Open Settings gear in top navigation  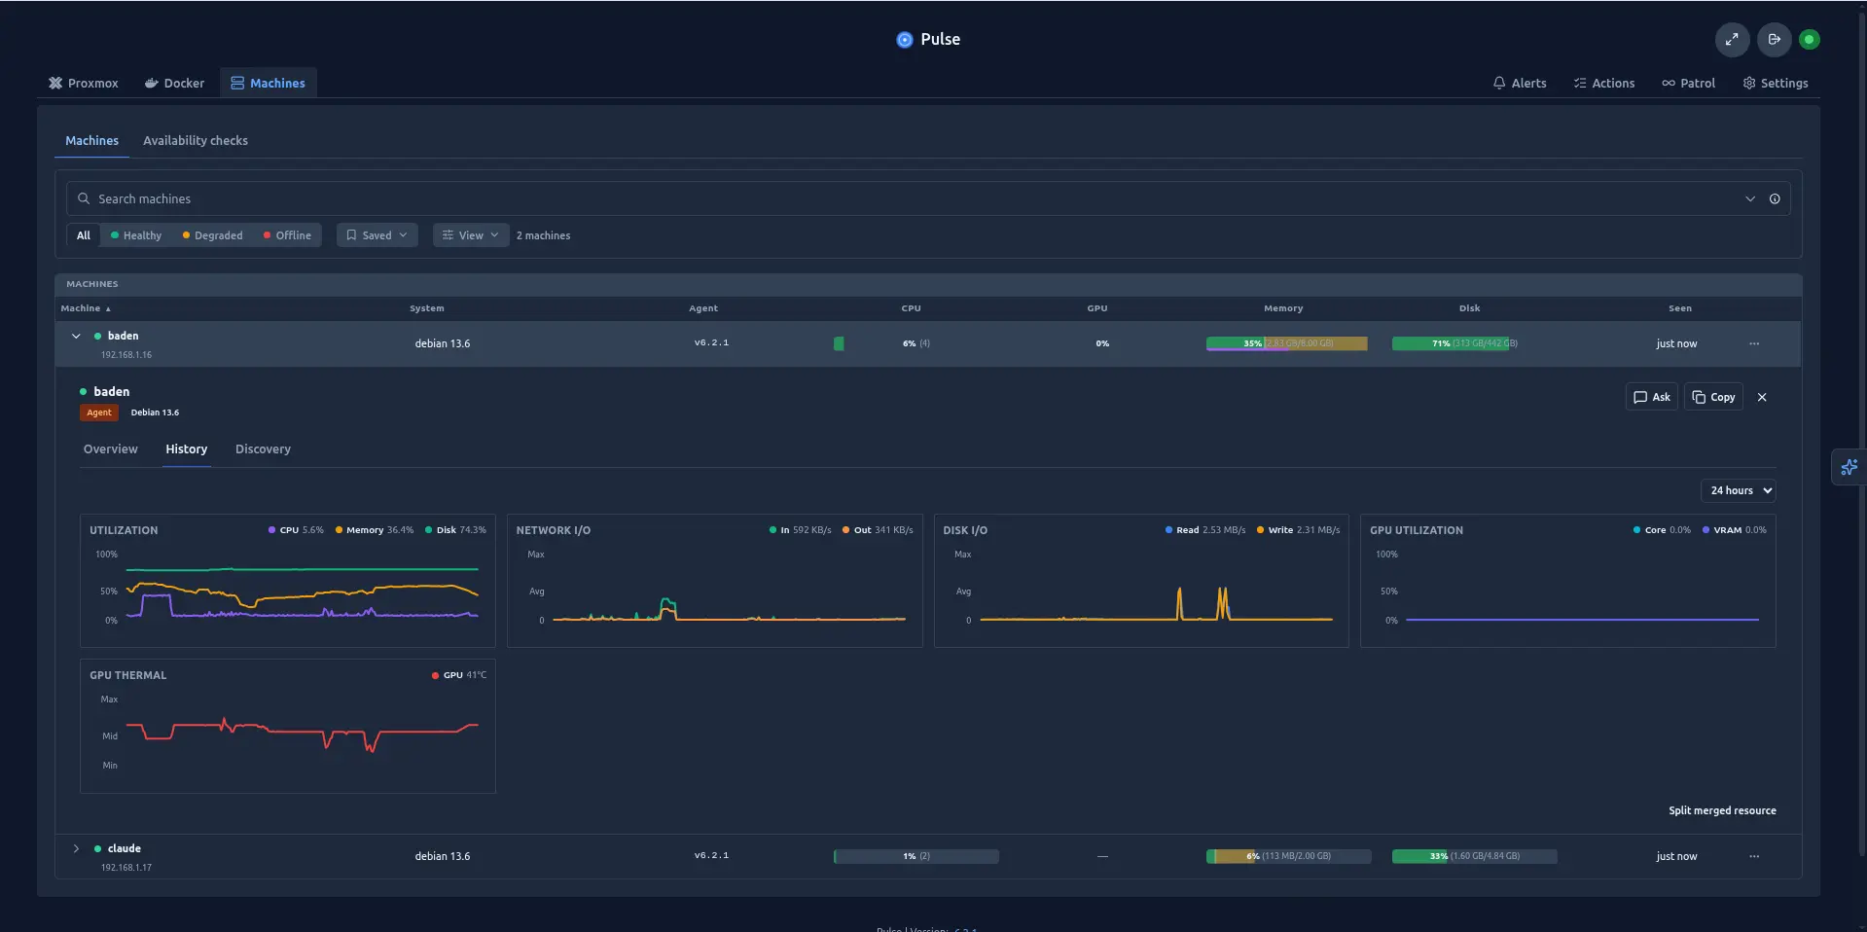pyautogui.click(x=1776, y=84)
